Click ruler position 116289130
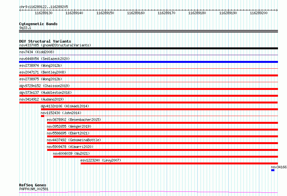 tap(44, 13)
